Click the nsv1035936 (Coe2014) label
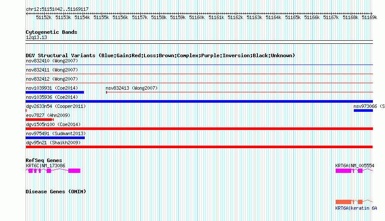385x221 pixels. tap(52, 97)
